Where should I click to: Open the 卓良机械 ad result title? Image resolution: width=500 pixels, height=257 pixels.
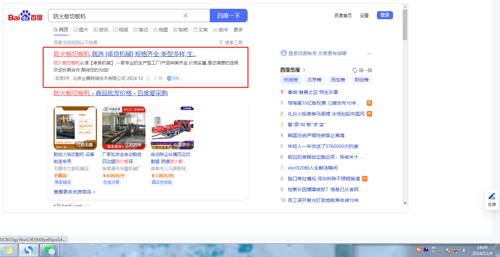[125, 54]
